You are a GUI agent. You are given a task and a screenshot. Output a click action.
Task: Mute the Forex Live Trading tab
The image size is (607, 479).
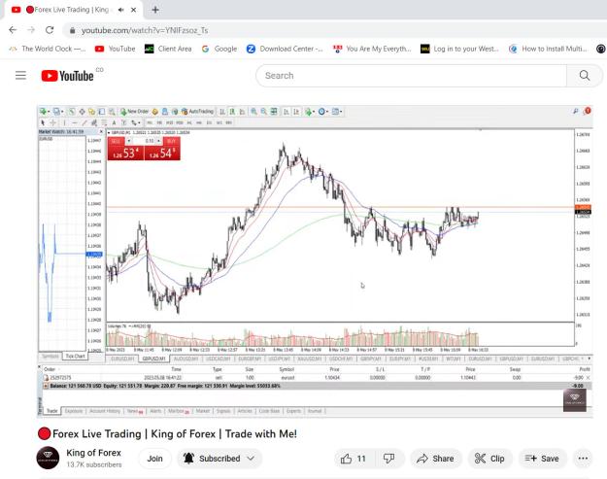coord(121,10)
